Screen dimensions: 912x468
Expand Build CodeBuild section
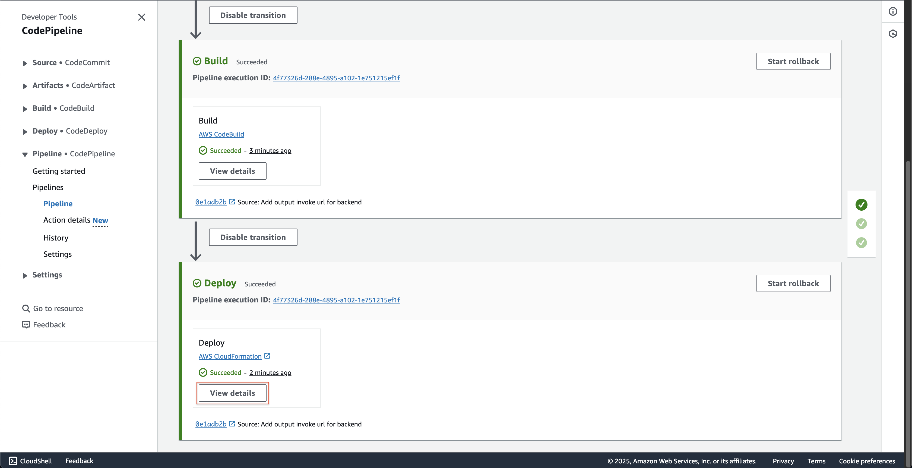coord(25,109)
